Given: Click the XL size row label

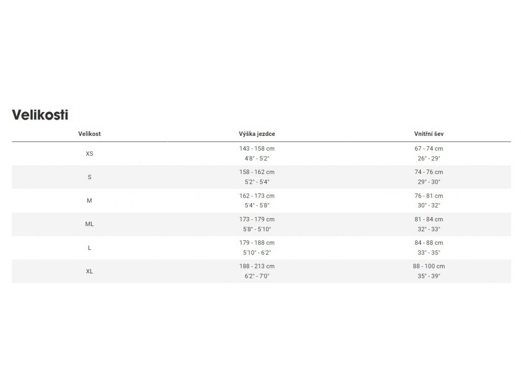Looking at the screenshot, I should 90,271.
